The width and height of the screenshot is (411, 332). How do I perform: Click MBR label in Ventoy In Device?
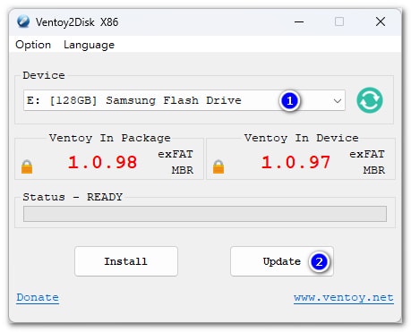374,170
